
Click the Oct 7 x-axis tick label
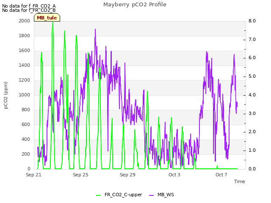click(x=221, y=175)
